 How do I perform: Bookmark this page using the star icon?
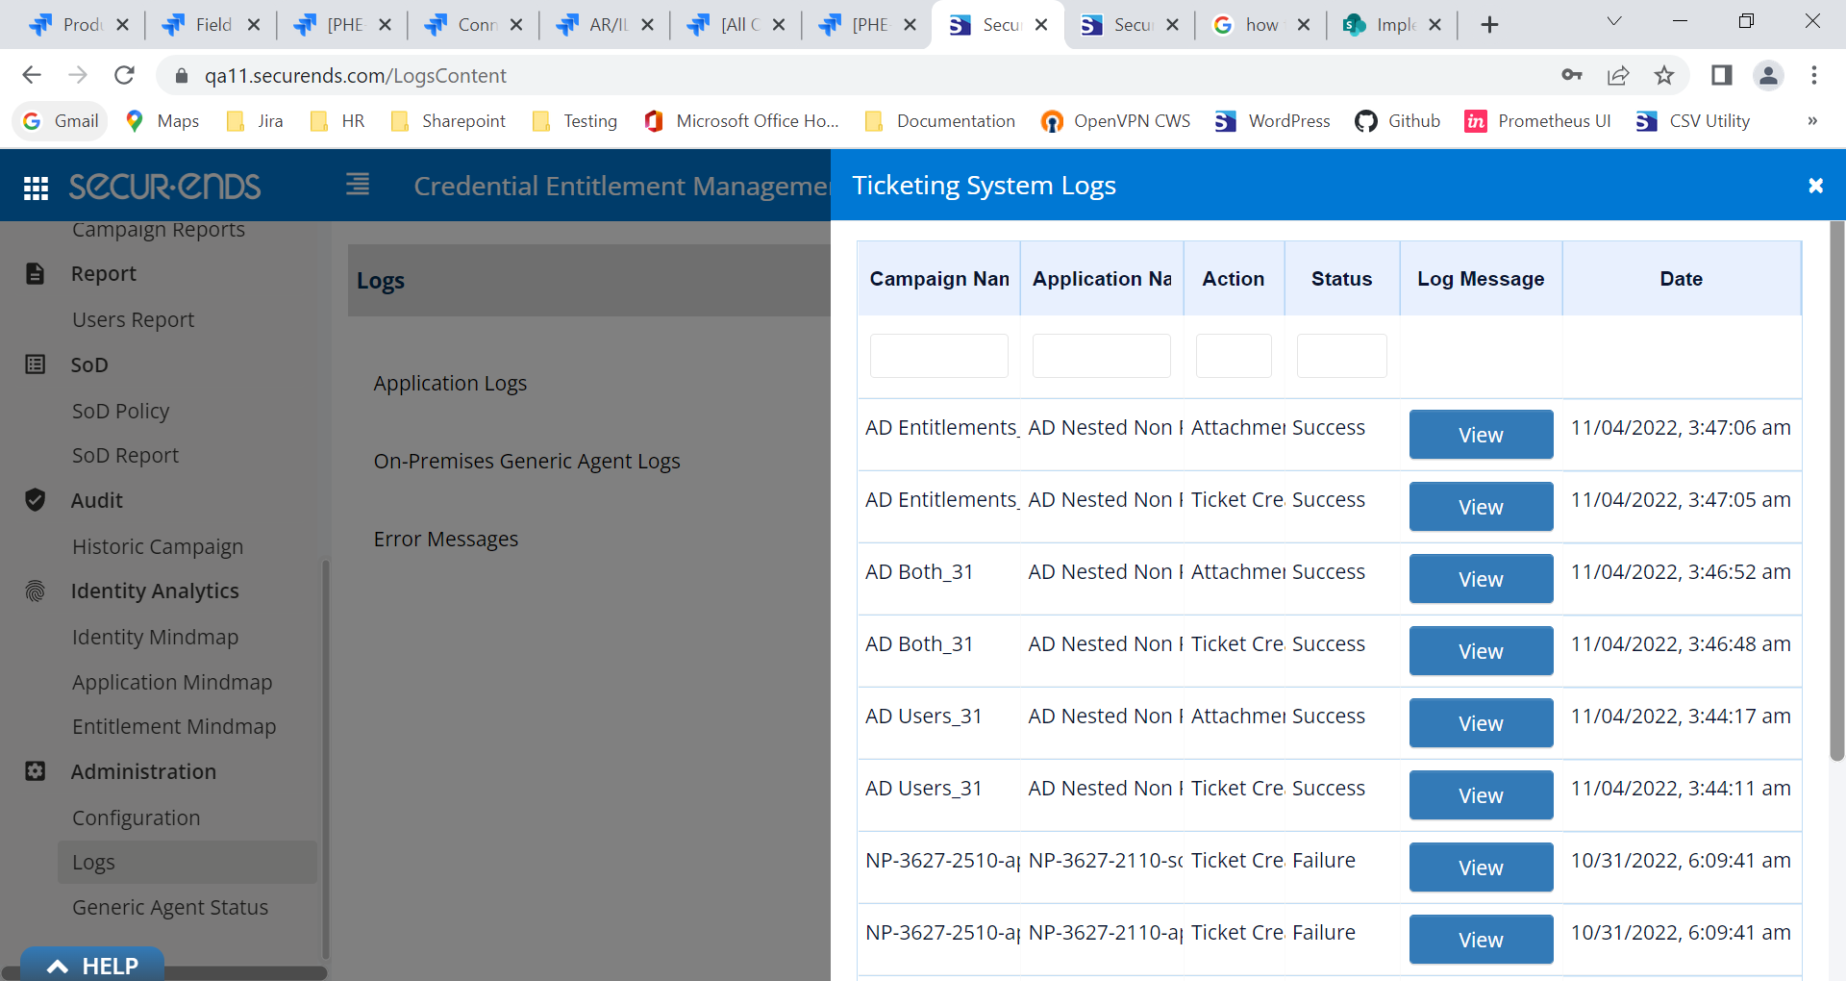click(x=1664, y=75)
